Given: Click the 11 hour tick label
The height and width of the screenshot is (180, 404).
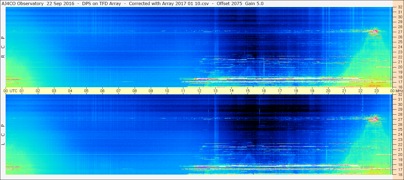Looking at the screenshot, I should click(183, 91).
